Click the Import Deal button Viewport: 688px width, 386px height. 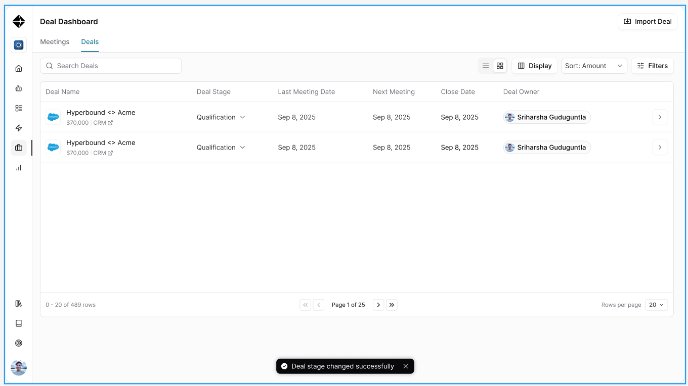[648, 21]
